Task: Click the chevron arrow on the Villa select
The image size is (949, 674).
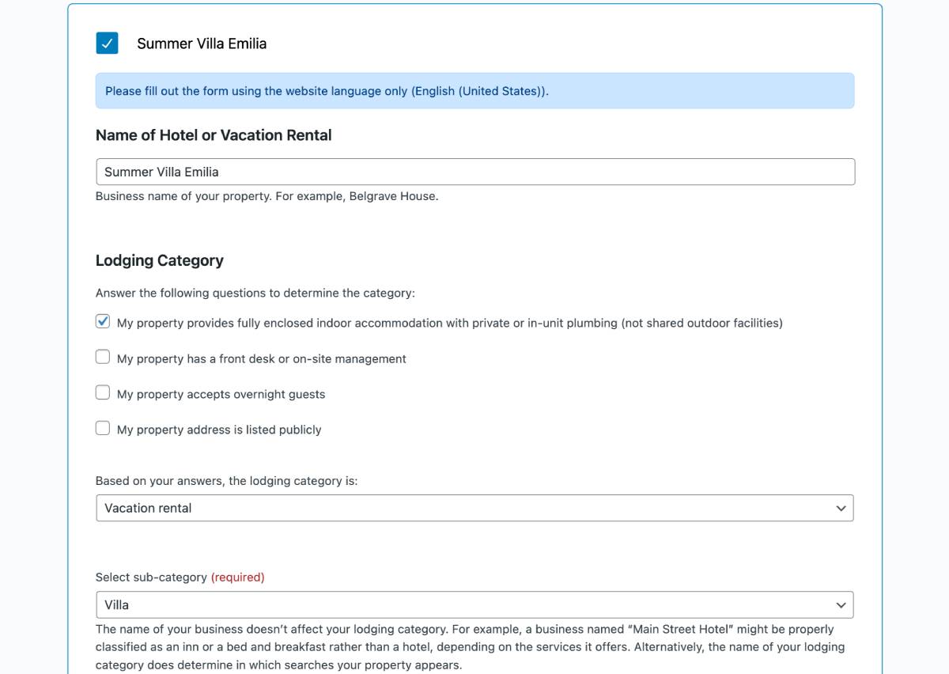Action: point(841,604)
